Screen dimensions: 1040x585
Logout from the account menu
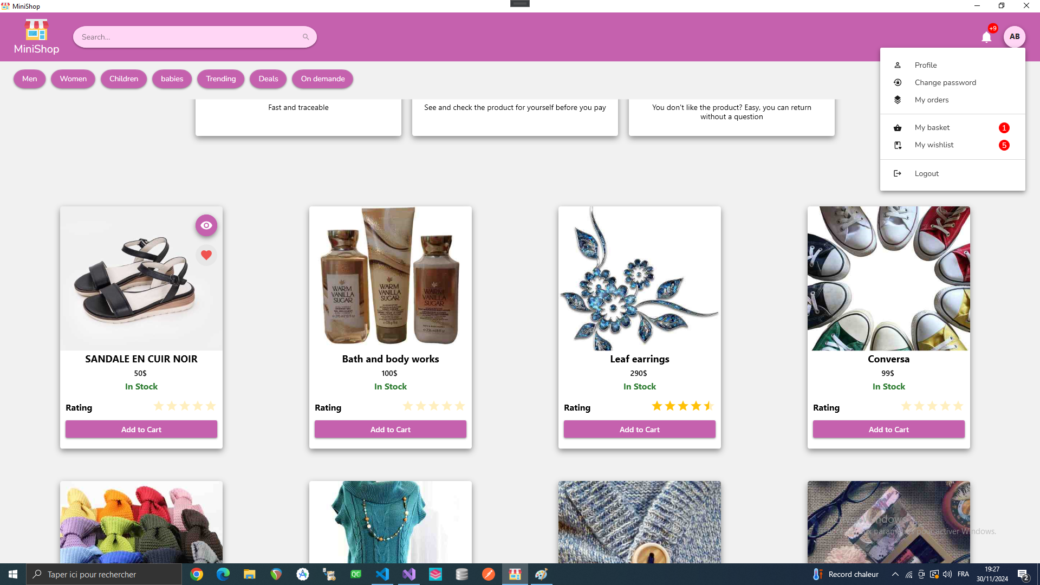coord(926,173)
